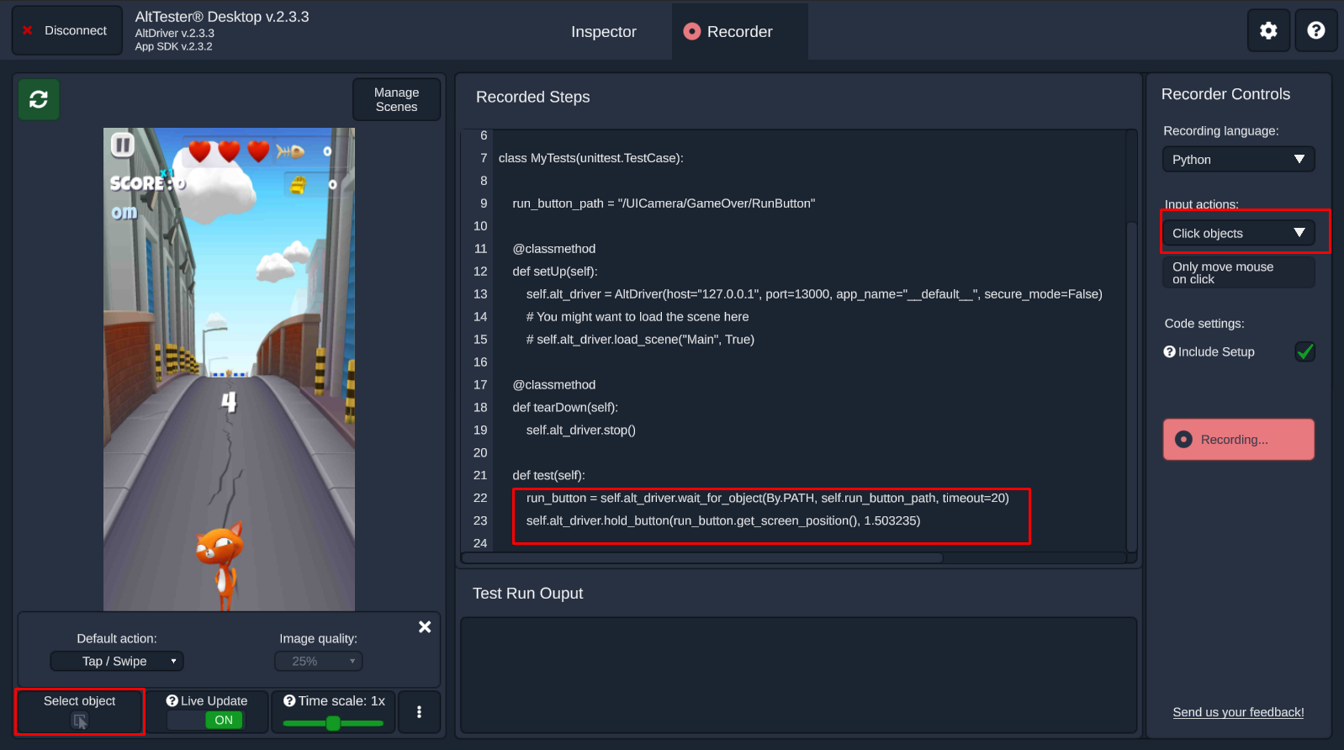Viewport: 1344px width, 750px height.
Task: Click the Live Update help icon
Action: point(172,700)
